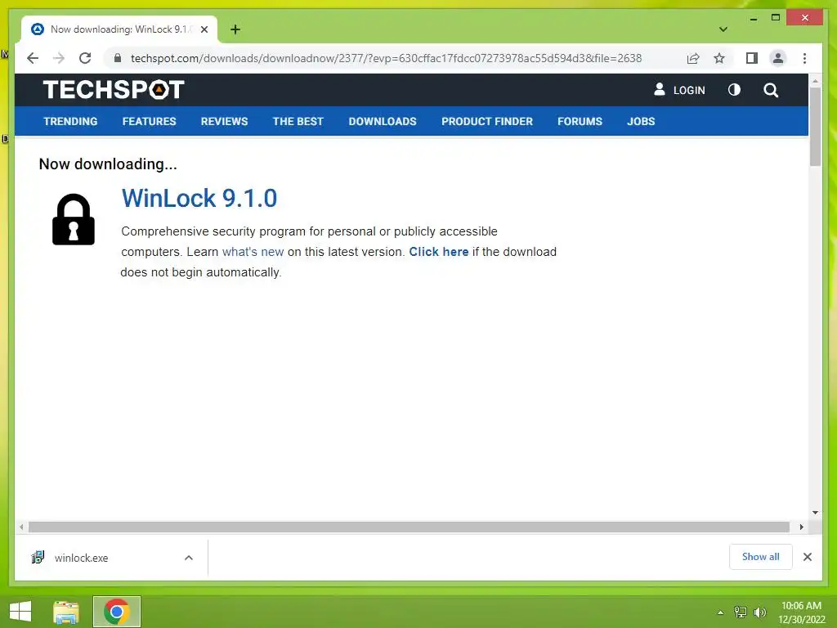Click the browser forward arrow

coord(59,58)
